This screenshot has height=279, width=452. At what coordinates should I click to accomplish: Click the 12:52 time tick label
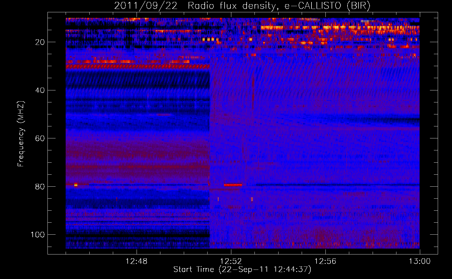coord(231,261)
